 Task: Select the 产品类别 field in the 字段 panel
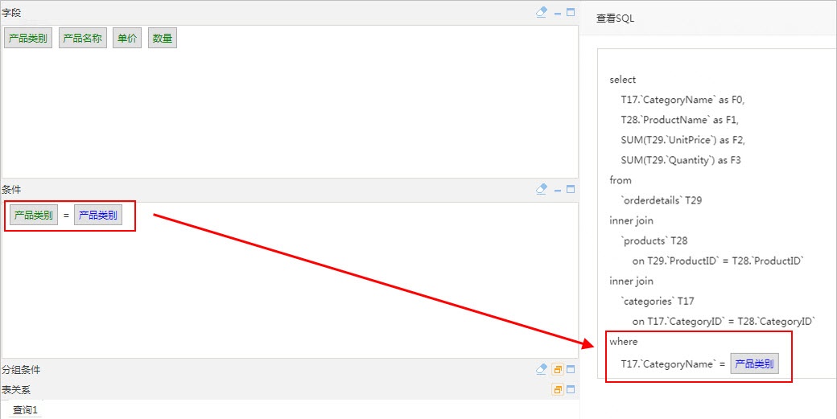[x=28, y=39]
